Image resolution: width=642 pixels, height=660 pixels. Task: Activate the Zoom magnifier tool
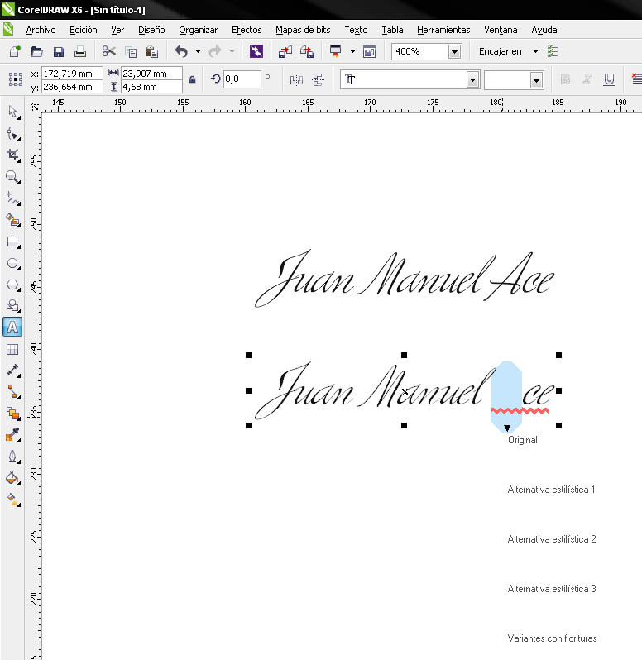pos(12,176)
